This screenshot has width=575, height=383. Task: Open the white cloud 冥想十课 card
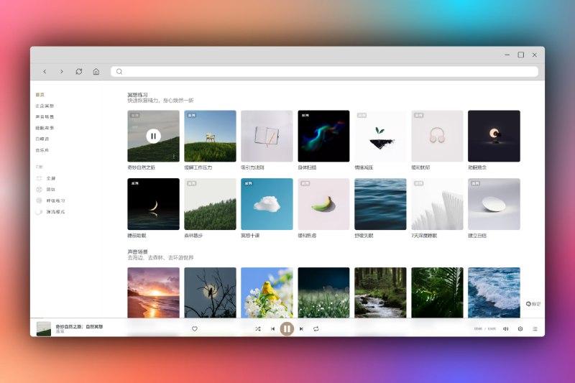pyautogui.click(x=267, y=204)
